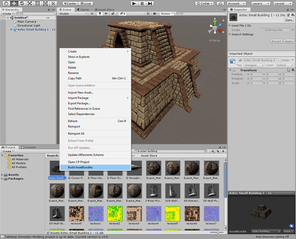Open the Gizmos dropdown in Scene view
296x239 pixels.
(166, 13)
